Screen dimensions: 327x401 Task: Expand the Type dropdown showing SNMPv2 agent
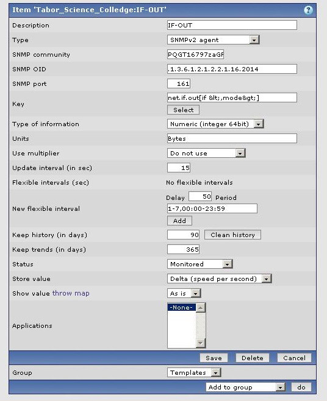[214, 40]
